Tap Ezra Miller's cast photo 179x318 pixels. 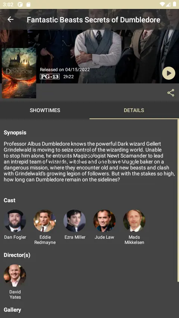[x=75, y=221]
